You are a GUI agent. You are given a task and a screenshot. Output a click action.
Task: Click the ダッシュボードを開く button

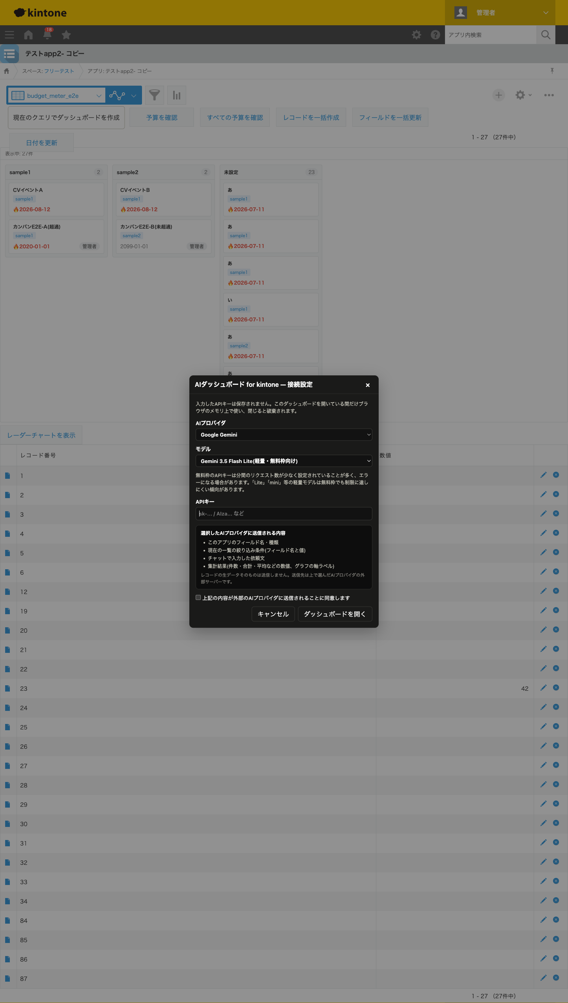pos(335,614)
